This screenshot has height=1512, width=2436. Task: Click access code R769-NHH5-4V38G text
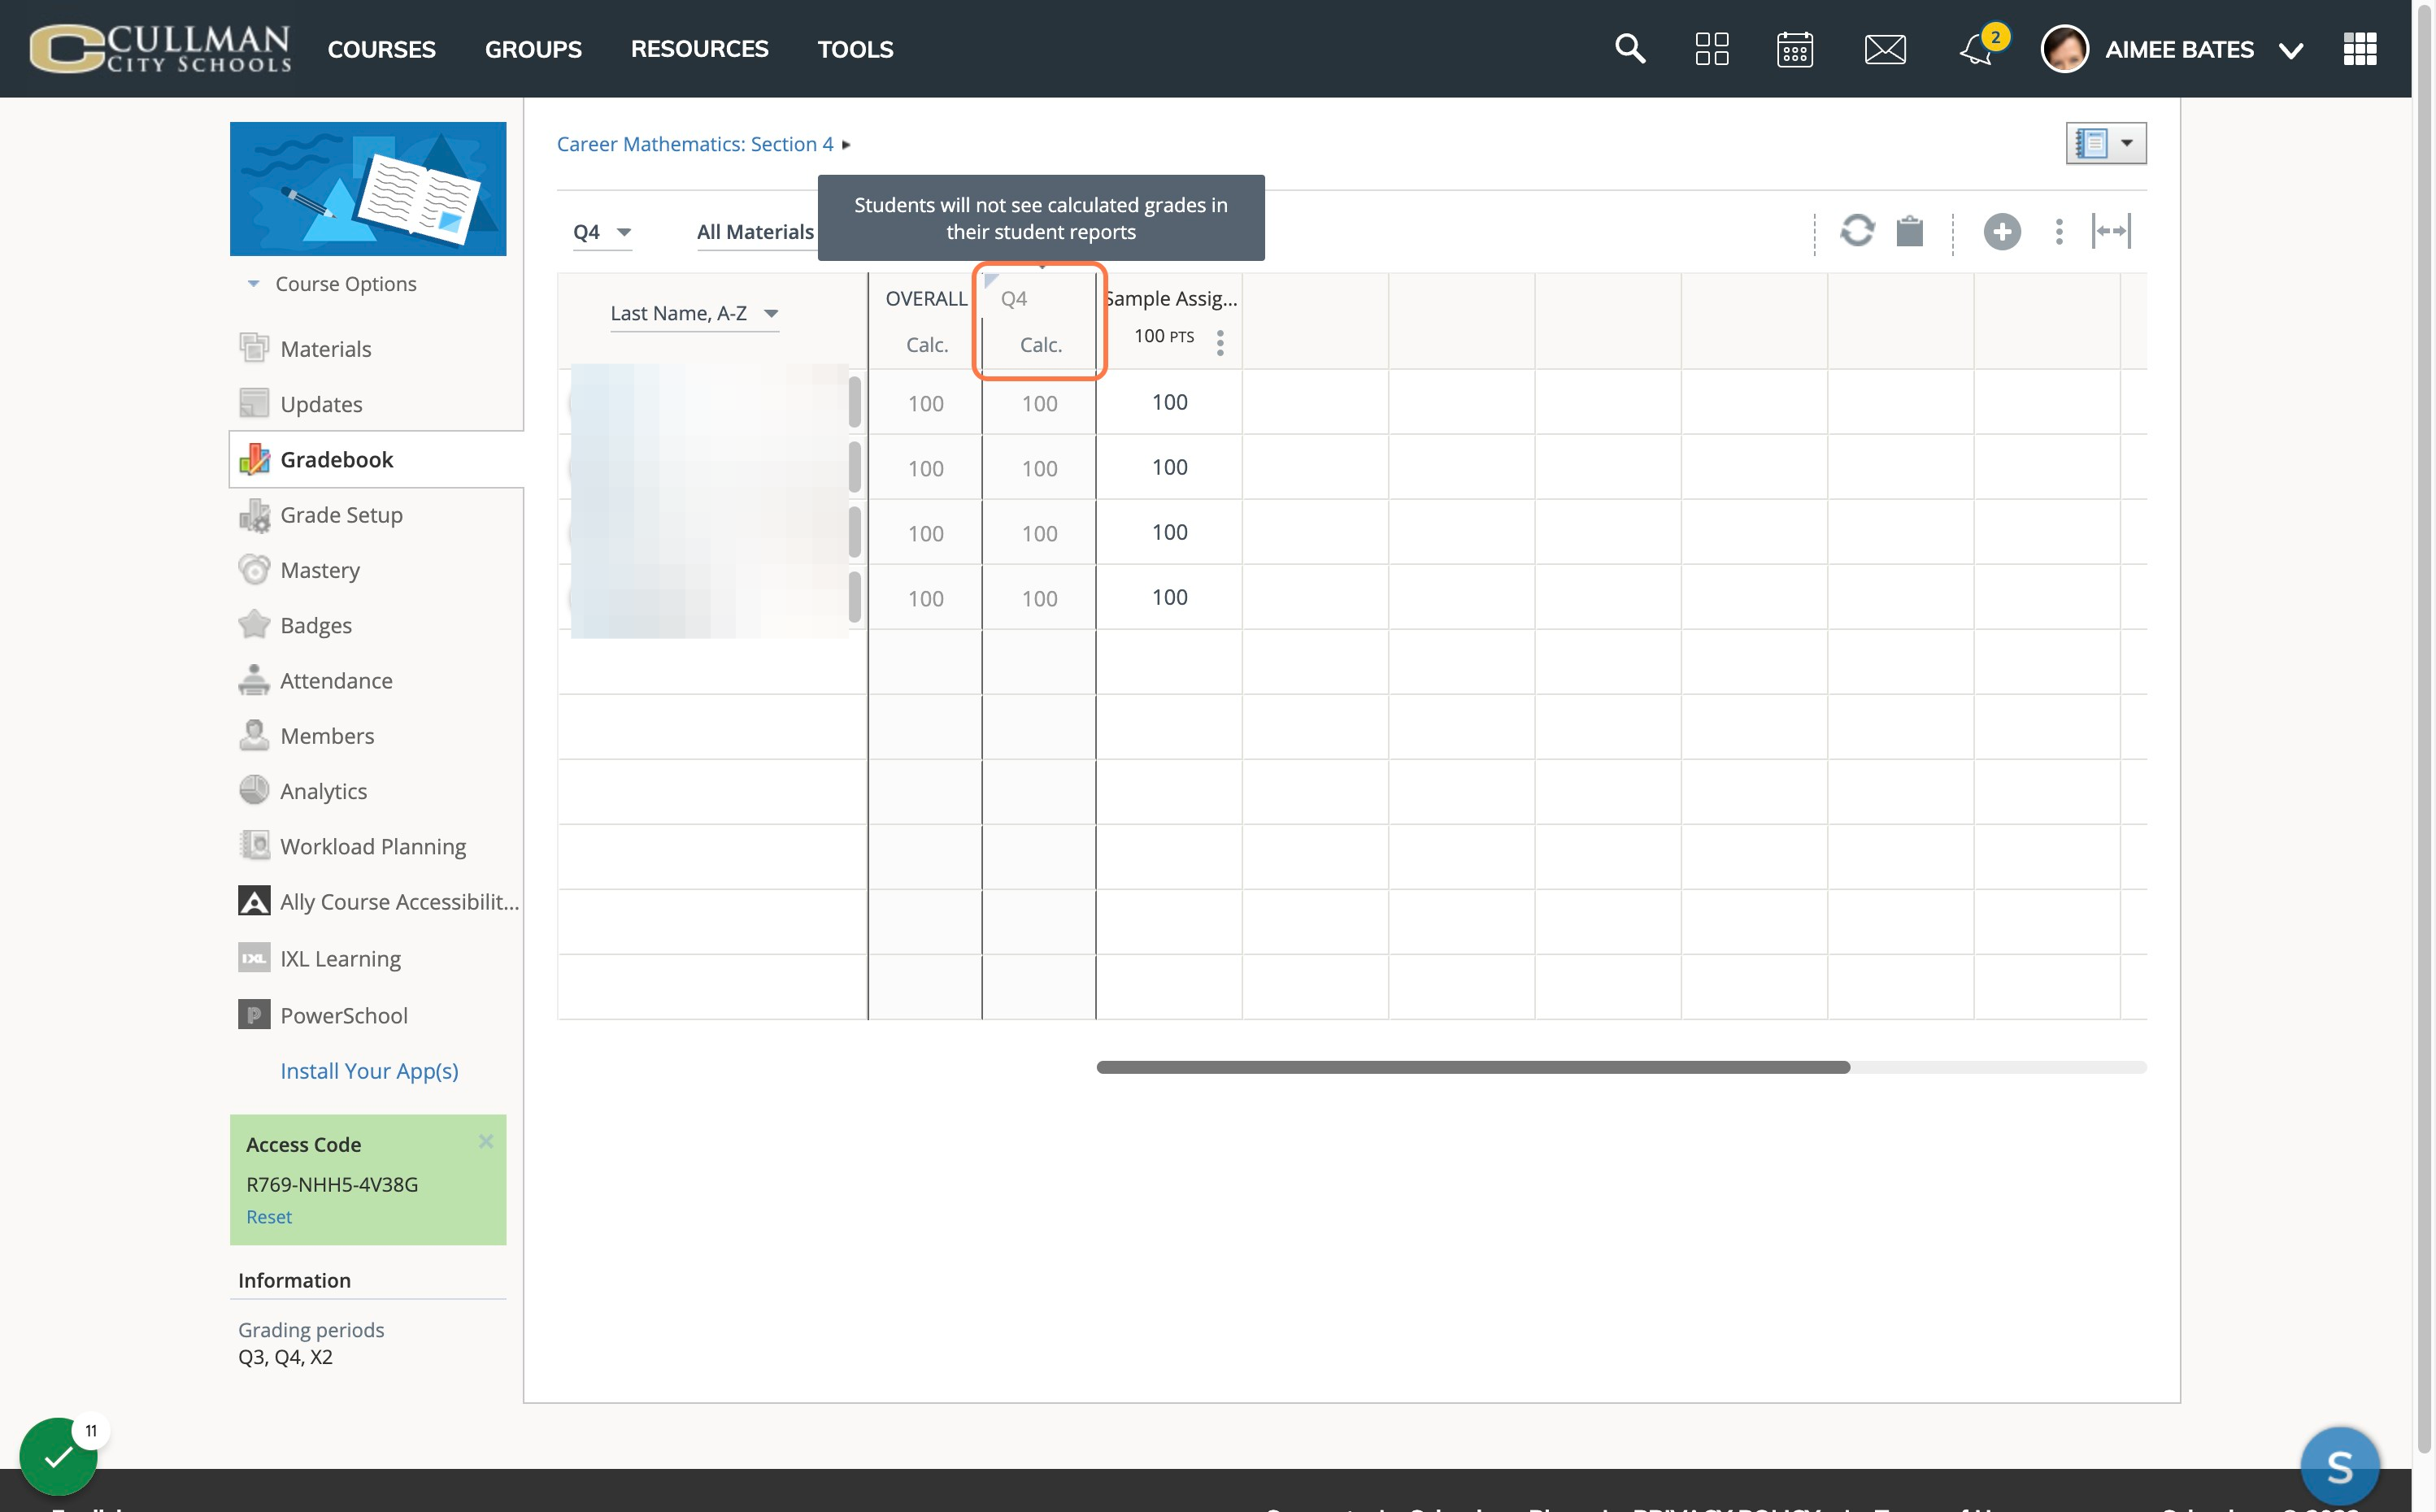tap(332, 1184)
